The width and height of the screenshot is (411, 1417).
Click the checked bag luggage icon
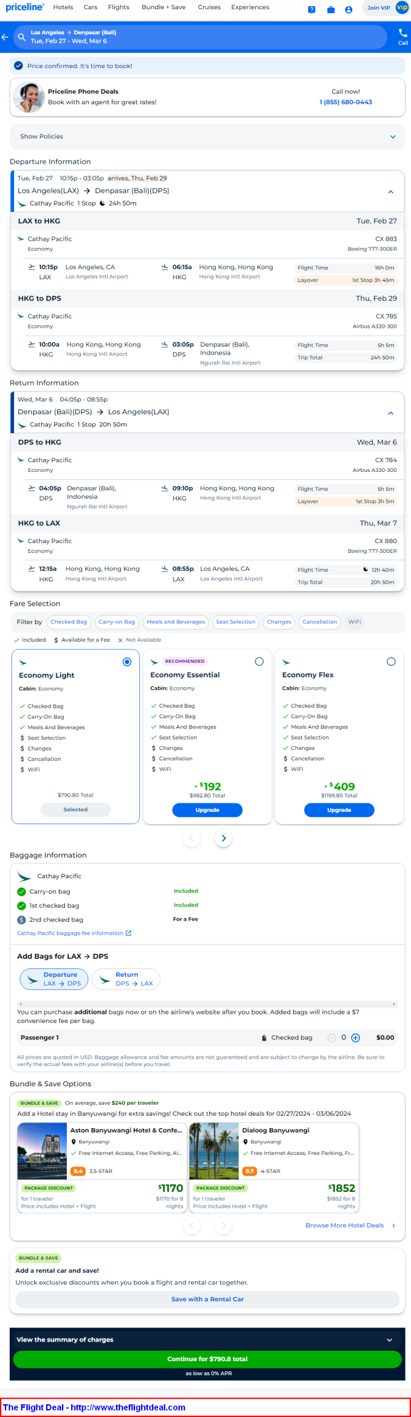coord(264,1038)
